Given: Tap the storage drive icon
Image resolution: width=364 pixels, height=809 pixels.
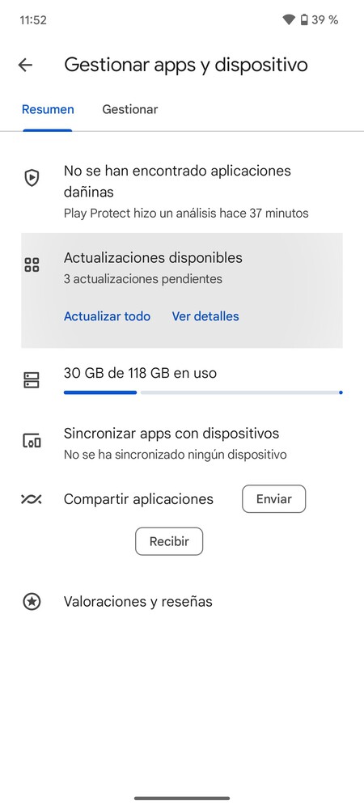Looking at the screenshot, I should click(x=32, y=381).
